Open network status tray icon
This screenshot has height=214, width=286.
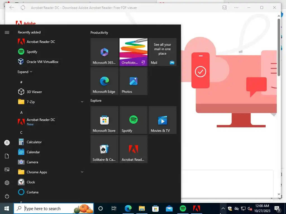coord(243,208)
